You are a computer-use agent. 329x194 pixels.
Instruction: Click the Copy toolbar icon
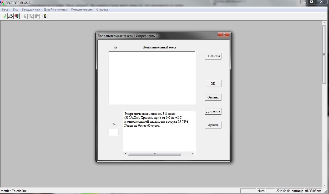[x=31, y=16]
